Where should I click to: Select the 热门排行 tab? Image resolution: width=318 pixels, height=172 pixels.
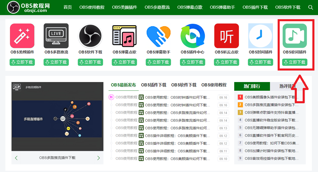pos(252,86)
